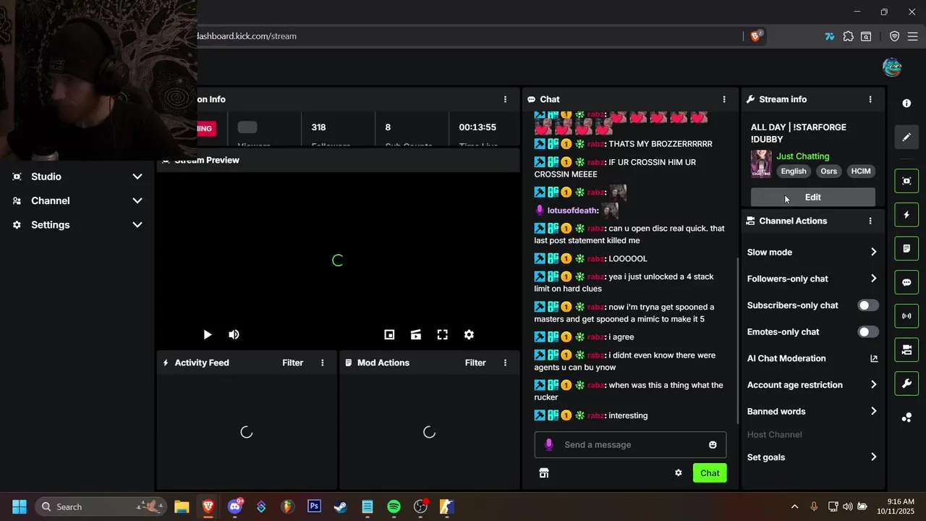Click the lotusofdeath username in chat
This screenshot has height=521, width=926.
(x=572, y=211)
